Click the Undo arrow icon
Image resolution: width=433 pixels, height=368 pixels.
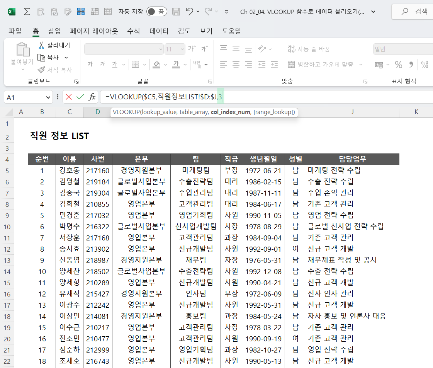click(x=189, y=11)
